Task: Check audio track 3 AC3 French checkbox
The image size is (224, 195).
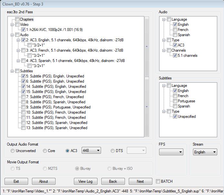Action: point(23,50)
